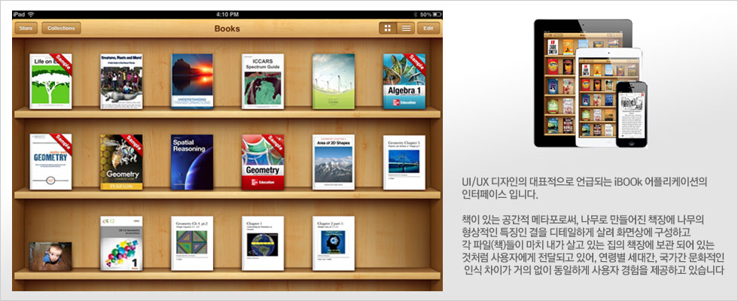The height and width of the screenshot is (301, 738).
Task: Open the Area of 2D Shapes book
Action: pyautogui.click(x=334, y=163)
